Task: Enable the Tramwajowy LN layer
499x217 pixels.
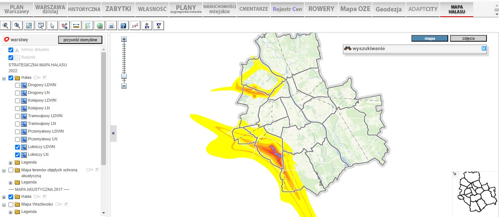Action: coord(17,124)
